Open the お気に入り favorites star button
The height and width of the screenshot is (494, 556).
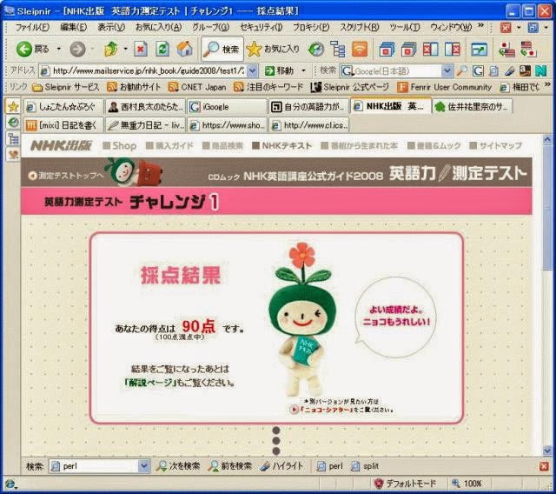click(x=273, y=49)
